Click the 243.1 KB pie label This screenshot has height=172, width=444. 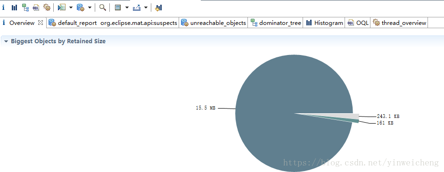click(388, 116)
